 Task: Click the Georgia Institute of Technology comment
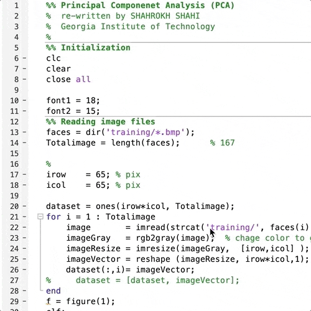(x=137, y=27)
